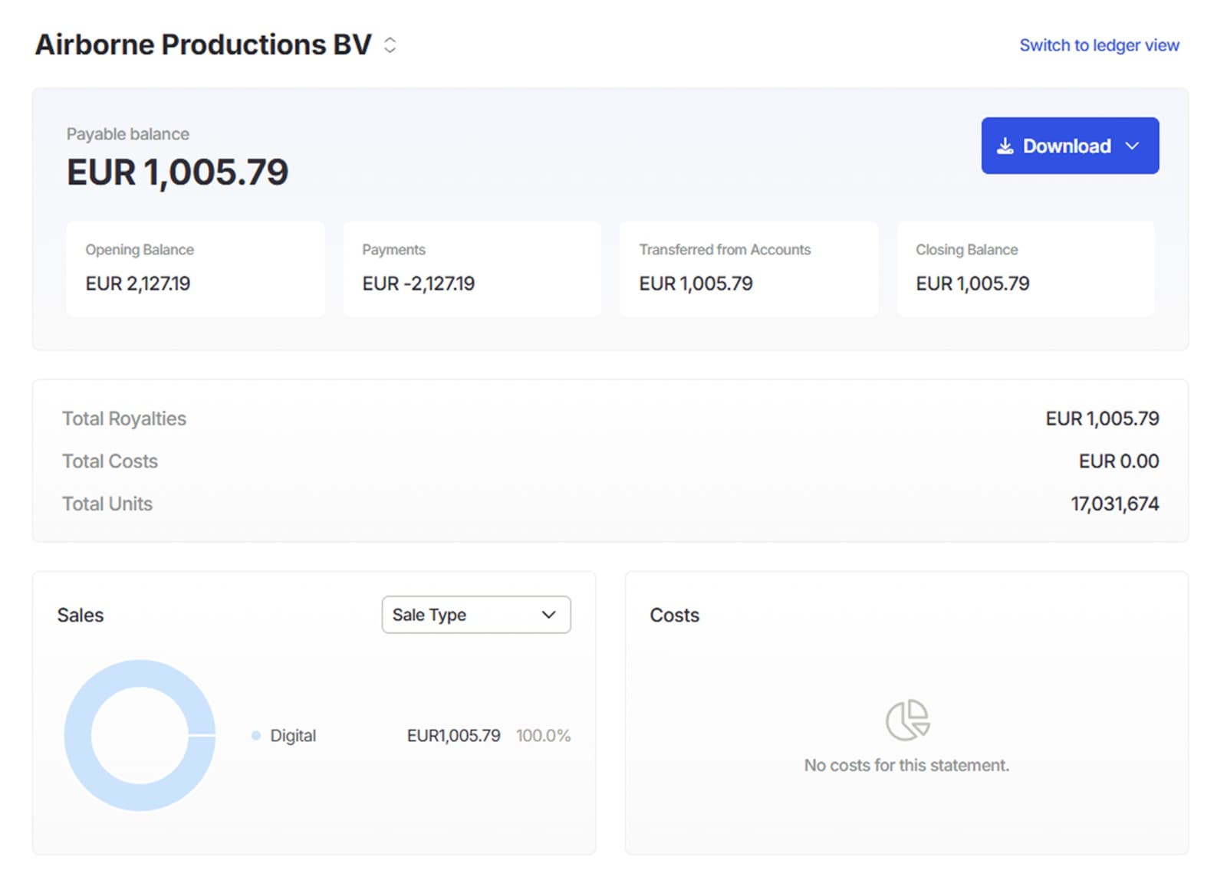The image size is (1227, 893).
Task: Click the Total Costs row
Action: 610,461
